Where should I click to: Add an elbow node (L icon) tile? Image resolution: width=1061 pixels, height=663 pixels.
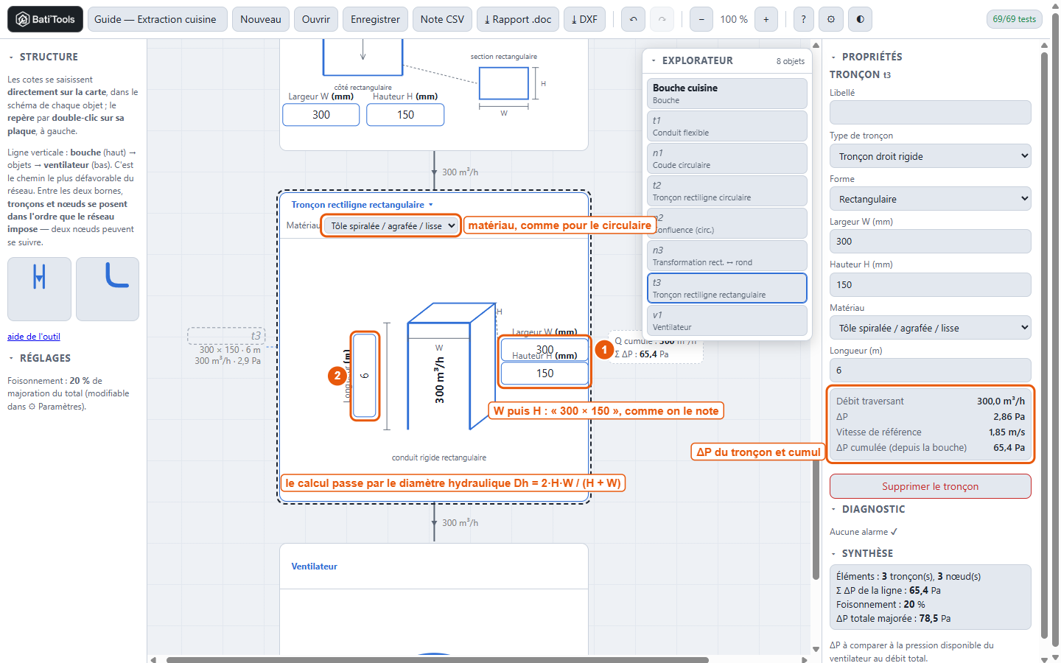click(108, 289)
